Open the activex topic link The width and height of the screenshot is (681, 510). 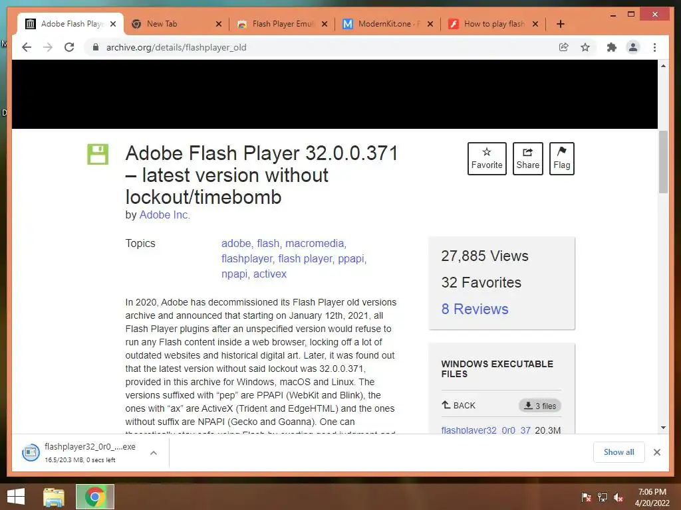(270, 274)
